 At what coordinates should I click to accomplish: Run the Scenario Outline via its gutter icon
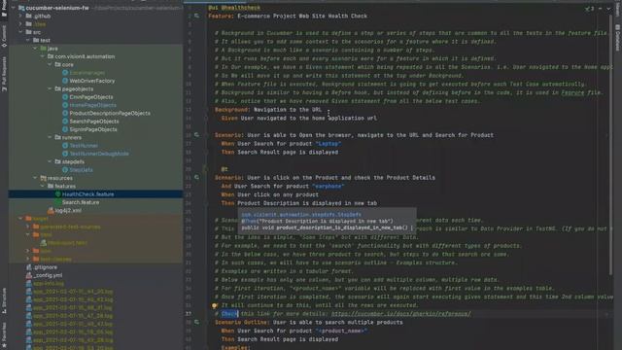pyautogui.click(x=196, y=322)
